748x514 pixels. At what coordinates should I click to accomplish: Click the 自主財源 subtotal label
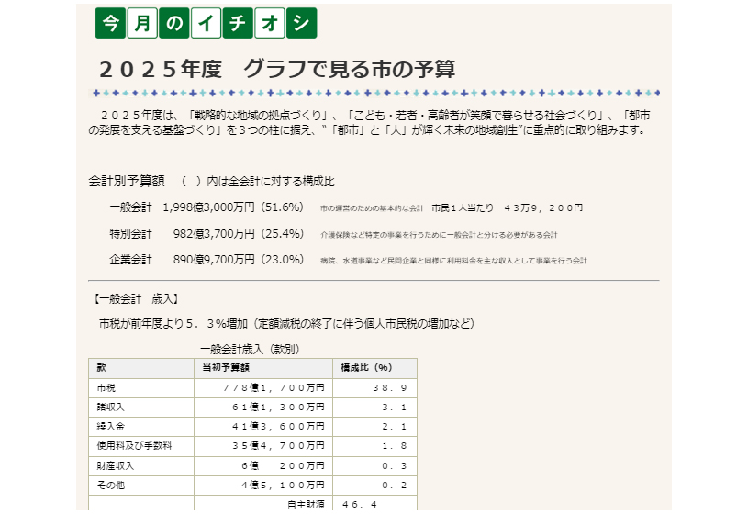(x=306, y=505)
